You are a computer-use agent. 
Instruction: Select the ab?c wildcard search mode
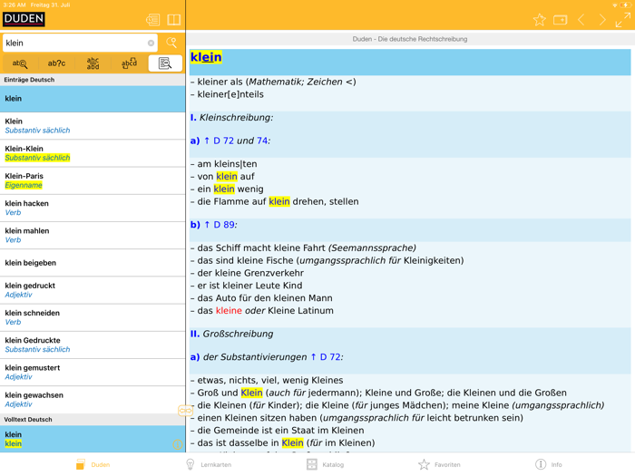tap(56, 63)
